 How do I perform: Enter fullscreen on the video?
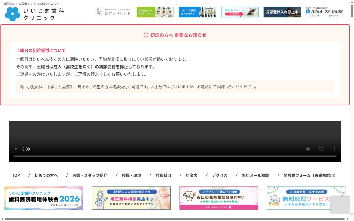[x=321, y=149]
